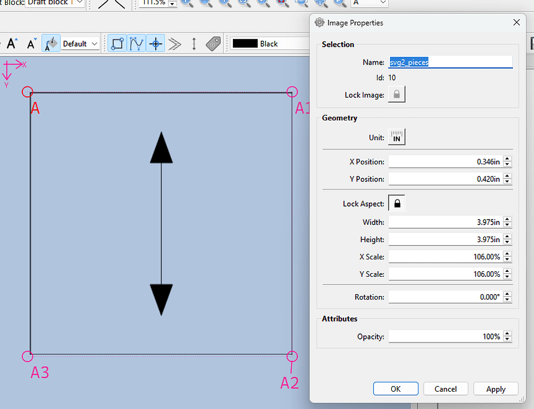This screenshot has width=534, height=409.
Task: Click the Id value 10
Action: (x=392, y=78)
